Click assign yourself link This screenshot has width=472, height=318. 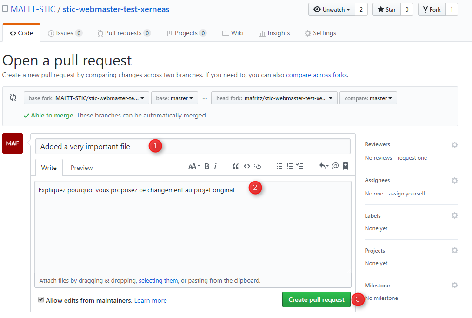pyautogui.click(x=407, y=194)
